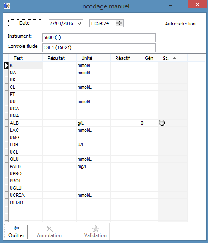The height and width of the screenshot is (243, 208).
Task: Click the Instrument field 5600 (1)
Action: pos(99,37)
